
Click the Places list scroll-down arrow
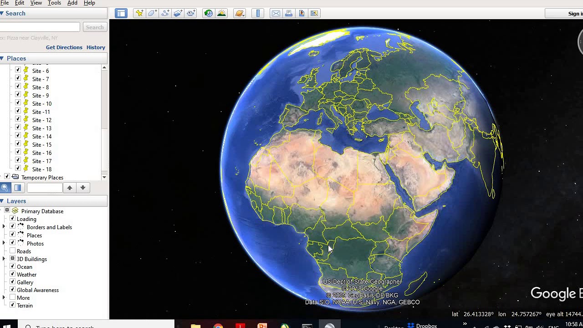tap(104, 177)
